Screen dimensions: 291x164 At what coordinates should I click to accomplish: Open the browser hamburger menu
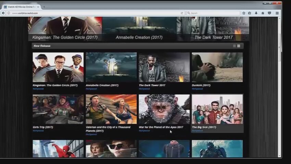pos(277,13)
